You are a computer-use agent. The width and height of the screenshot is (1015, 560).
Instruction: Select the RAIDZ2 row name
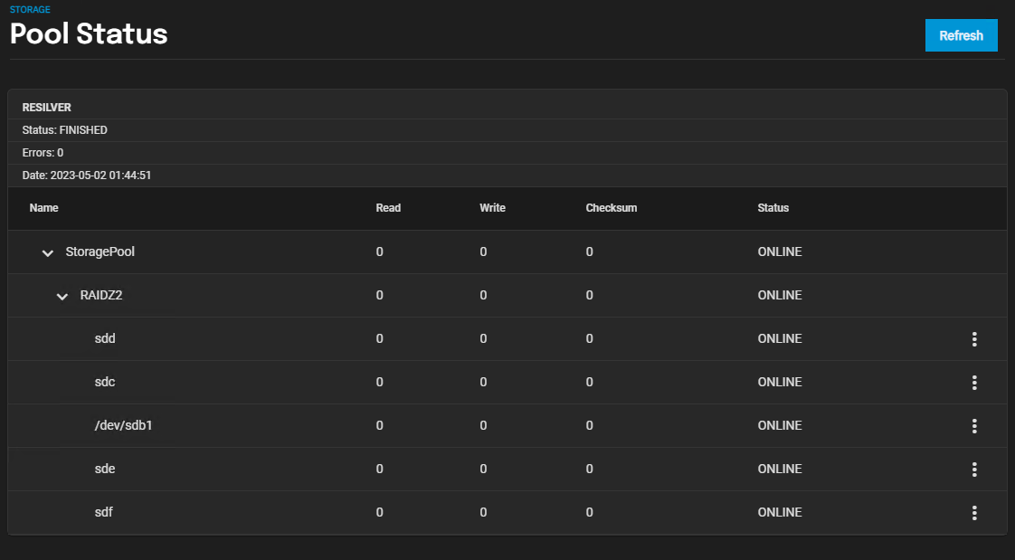click(101, 295)
